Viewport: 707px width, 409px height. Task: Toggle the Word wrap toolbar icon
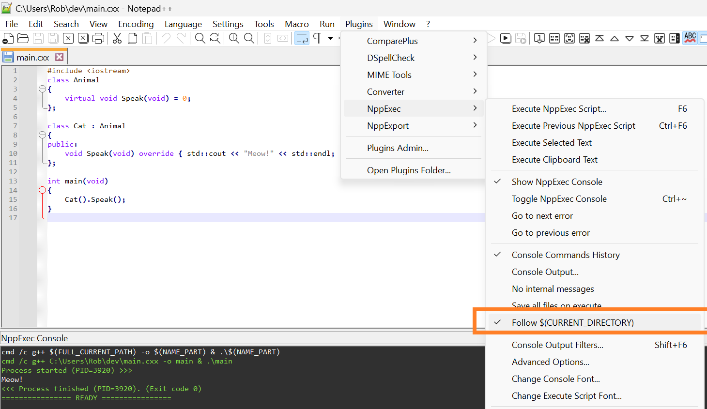[x=302, y=39]
